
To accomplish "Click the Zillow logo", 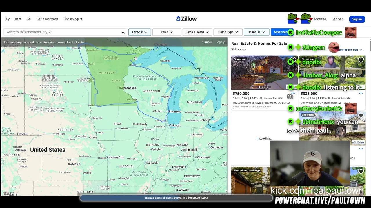I will tap(186, 18).
